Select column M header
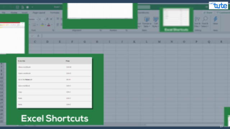230x129 pixels. coord(159,42)
